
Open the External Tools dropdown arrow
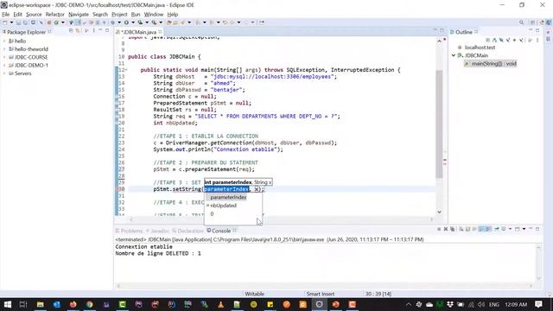pos(161,22)
